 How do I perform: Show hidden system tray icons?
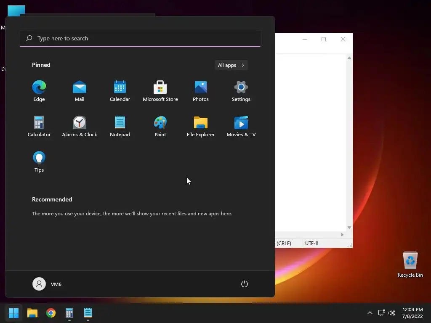click(370, 313)
